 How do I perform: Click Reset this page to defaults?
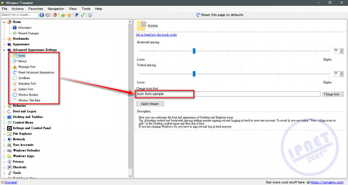click(x=222, y=15)
